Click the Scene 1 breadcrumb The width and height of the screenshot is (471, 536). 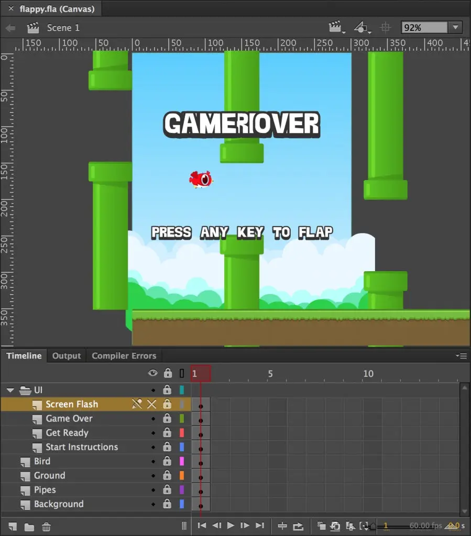(63, 28)
